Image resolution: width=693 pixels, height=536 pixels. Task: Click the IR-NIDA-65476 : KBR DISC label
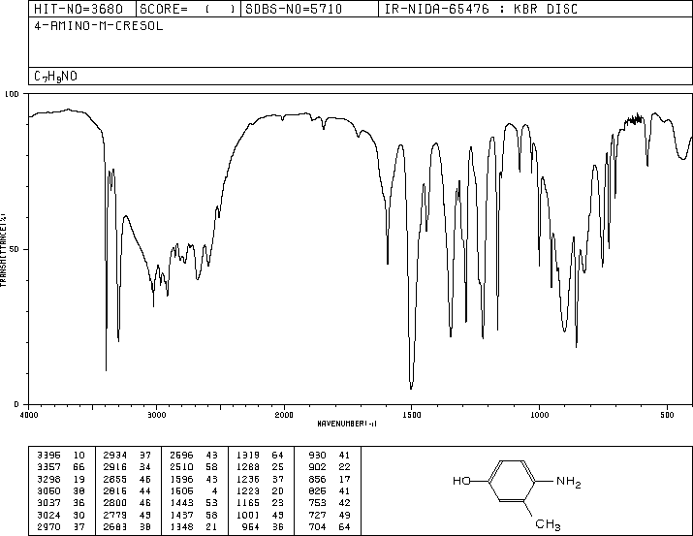481,9
